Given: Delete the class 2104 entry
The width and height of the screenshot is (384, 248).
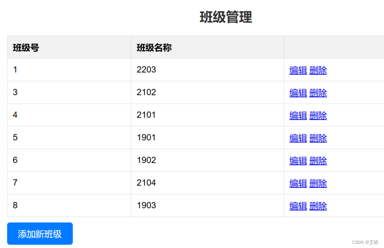Looking at the screenshot, I should click(x=318, y=183).
